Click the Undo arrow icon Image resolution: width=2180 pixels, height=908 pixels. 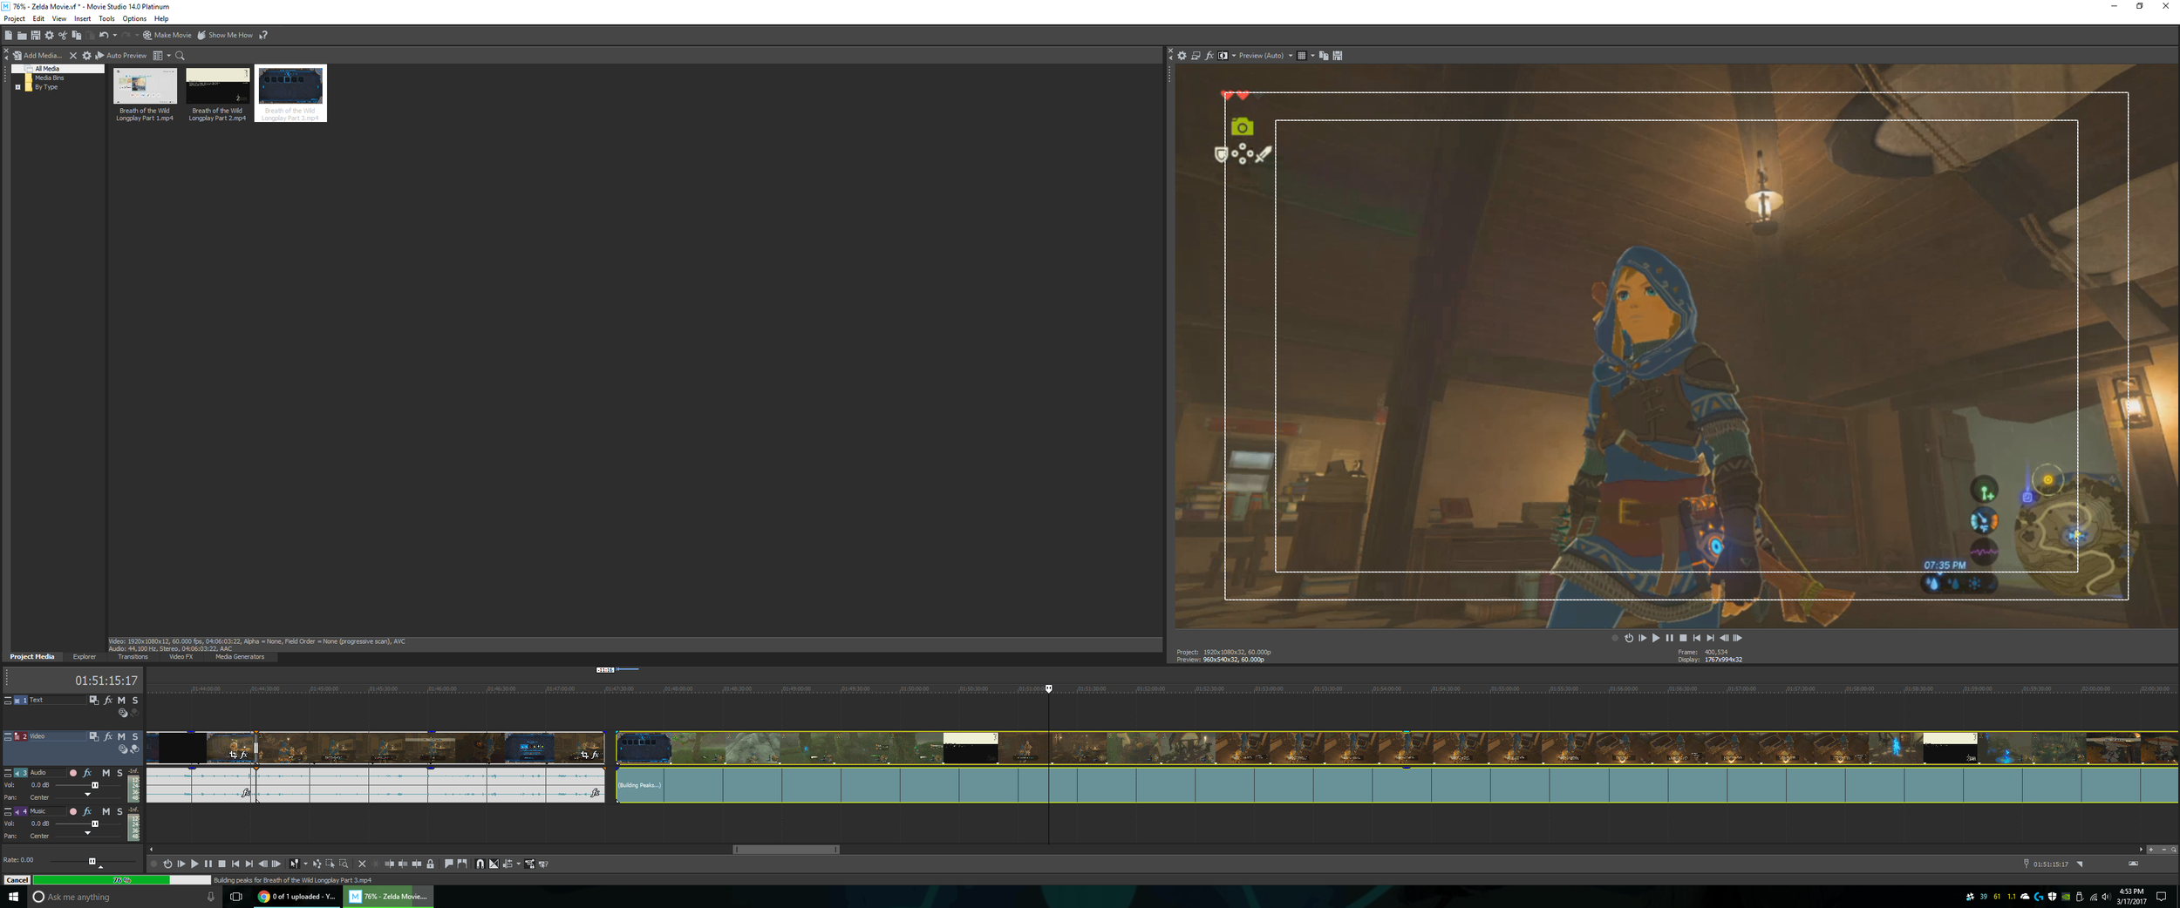point(104,36)
